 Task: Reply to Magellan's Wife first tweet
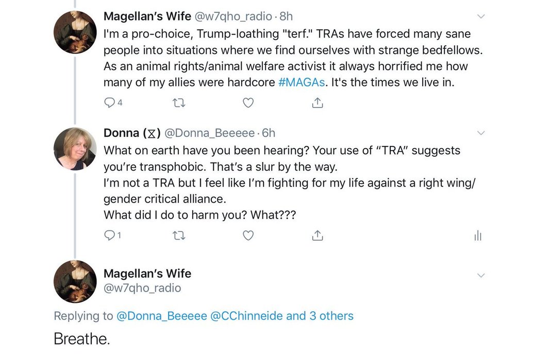[109, 103]
